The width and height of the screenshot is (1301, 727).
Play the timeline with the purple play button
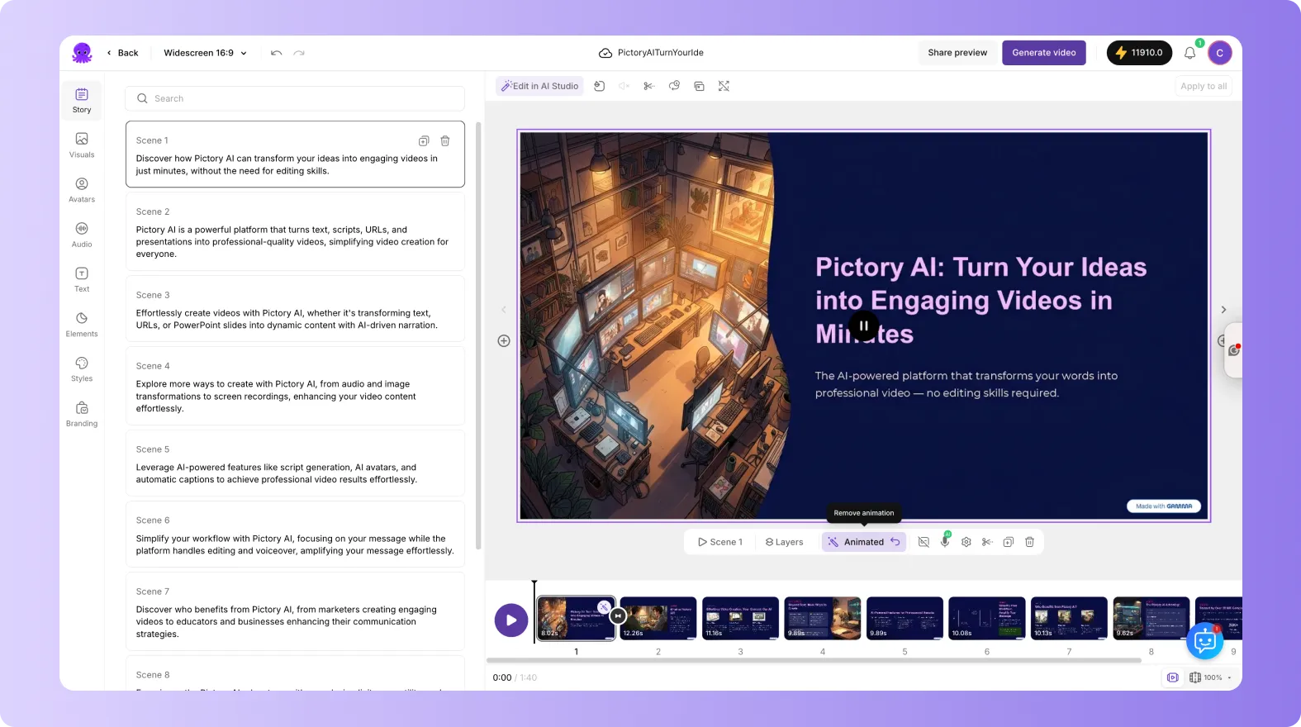click(x=511, y=620)
